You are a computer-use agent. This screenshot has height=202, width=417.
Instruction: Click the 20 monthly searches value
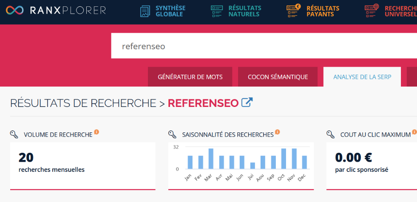point(26,158)
